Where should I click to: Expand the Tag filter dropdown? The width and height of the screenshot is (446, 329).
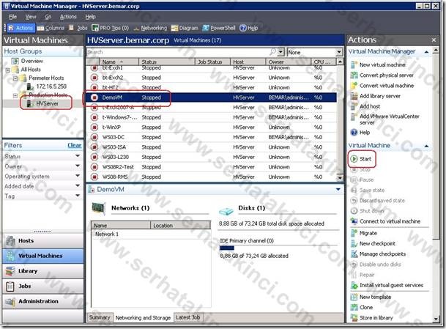(x=78, y=196)
